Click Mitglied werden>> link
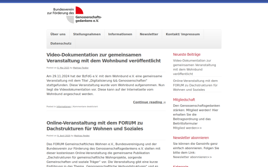The width and height of the screenshot is (268, 167). pyautogui.click(x=187, y=128)
